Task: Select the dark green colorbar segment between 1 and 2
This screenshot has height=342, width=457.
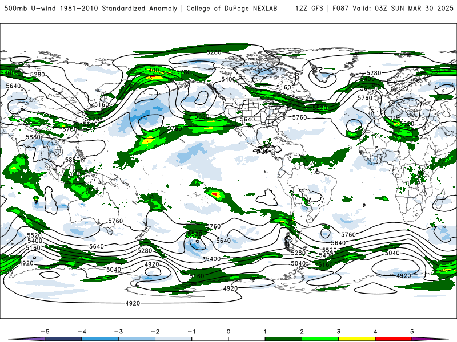Action: (283, 339)
